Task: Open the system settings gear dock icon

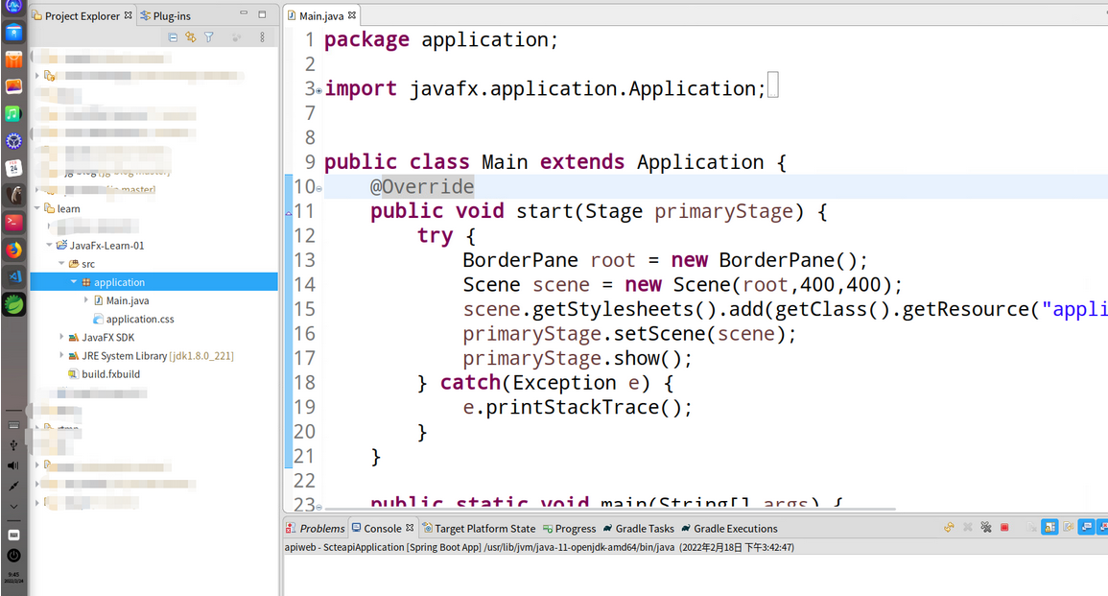Action: pos(13,141)
